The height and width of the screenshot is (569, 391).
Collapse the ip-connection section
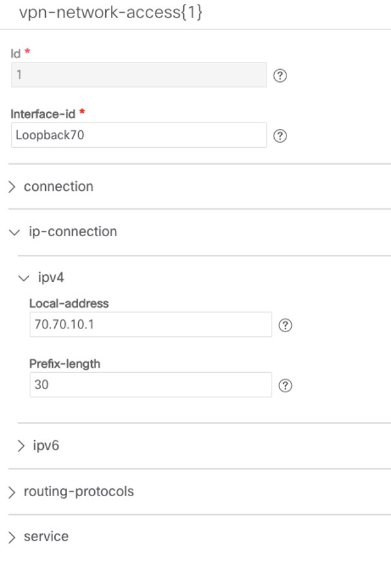pos(69,231)
